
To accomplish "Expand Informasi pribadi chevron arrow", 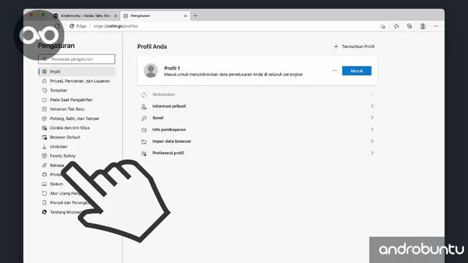I will (372, 106).
